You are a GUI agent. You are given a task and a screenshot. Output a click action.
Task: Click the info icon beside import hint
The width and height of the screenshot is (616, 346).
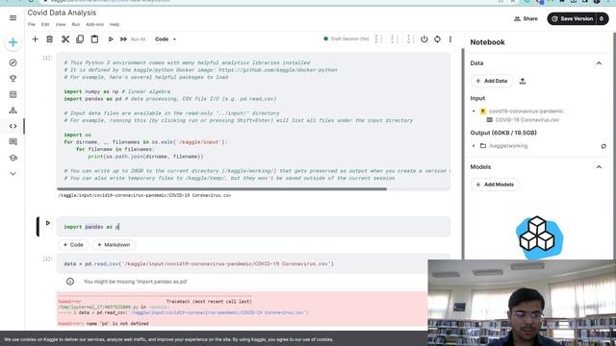[70, 282]
